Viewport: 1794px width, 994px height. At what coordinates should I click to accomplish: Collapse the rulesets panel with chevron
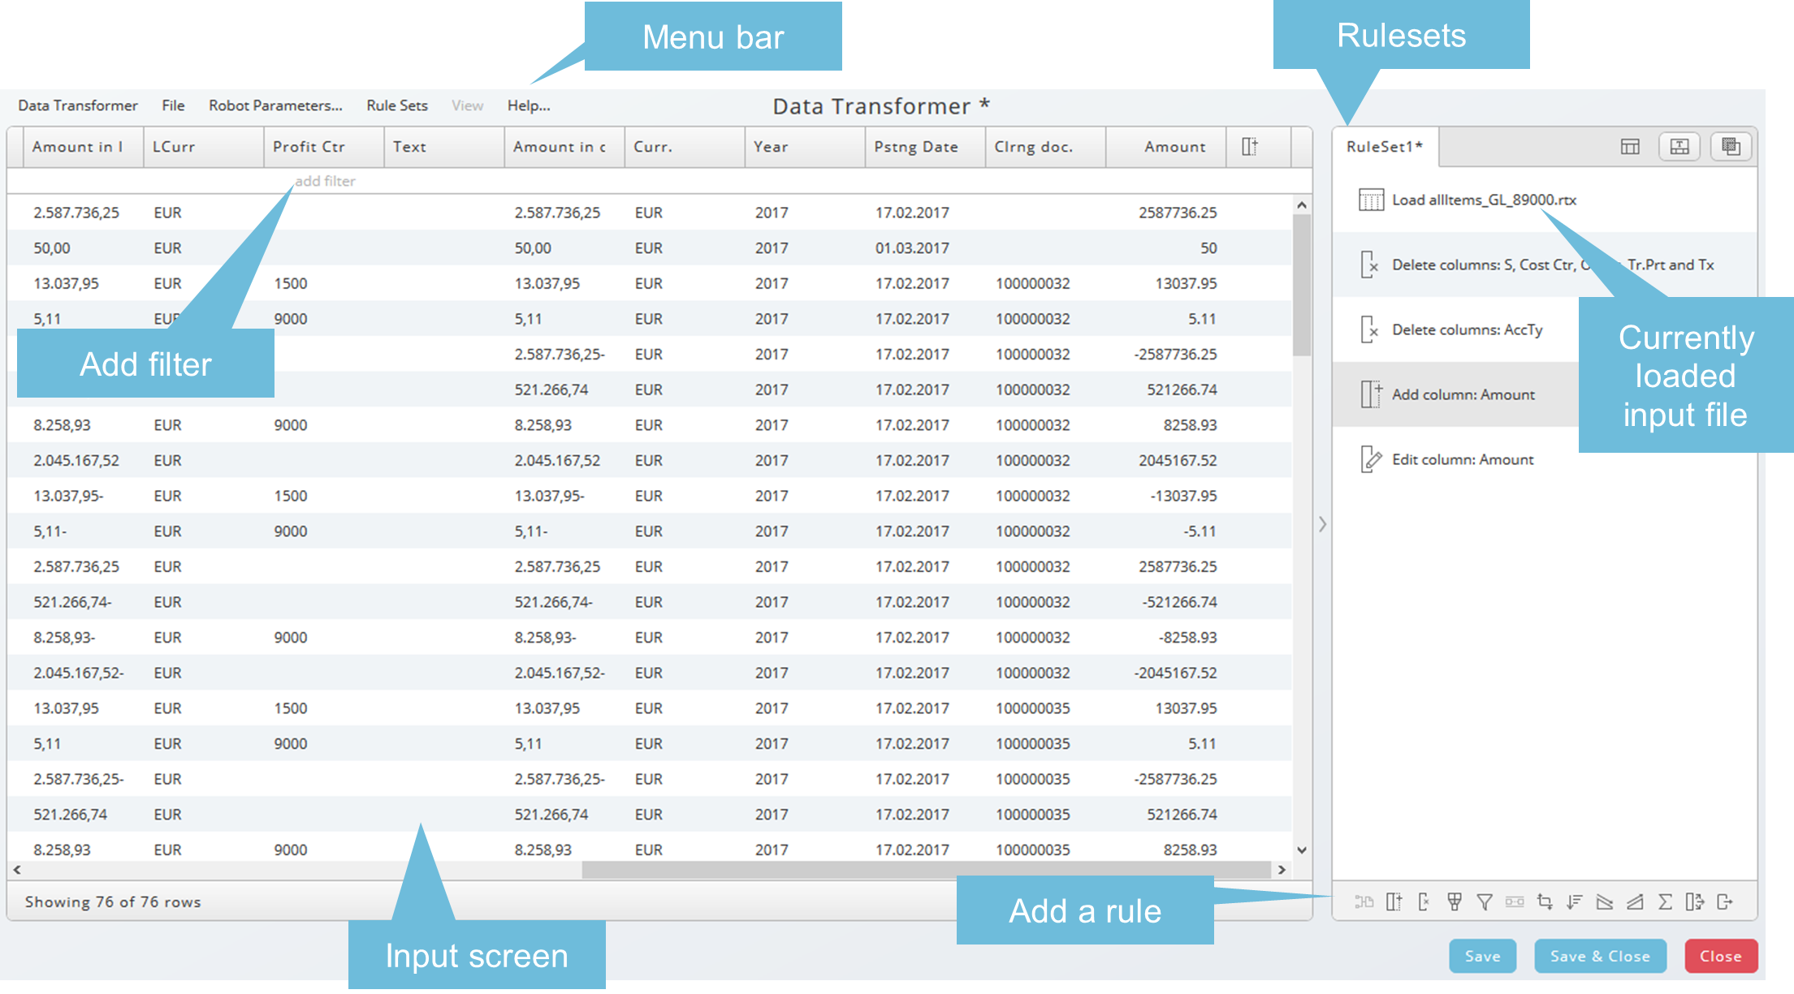tap(1322, 524)
